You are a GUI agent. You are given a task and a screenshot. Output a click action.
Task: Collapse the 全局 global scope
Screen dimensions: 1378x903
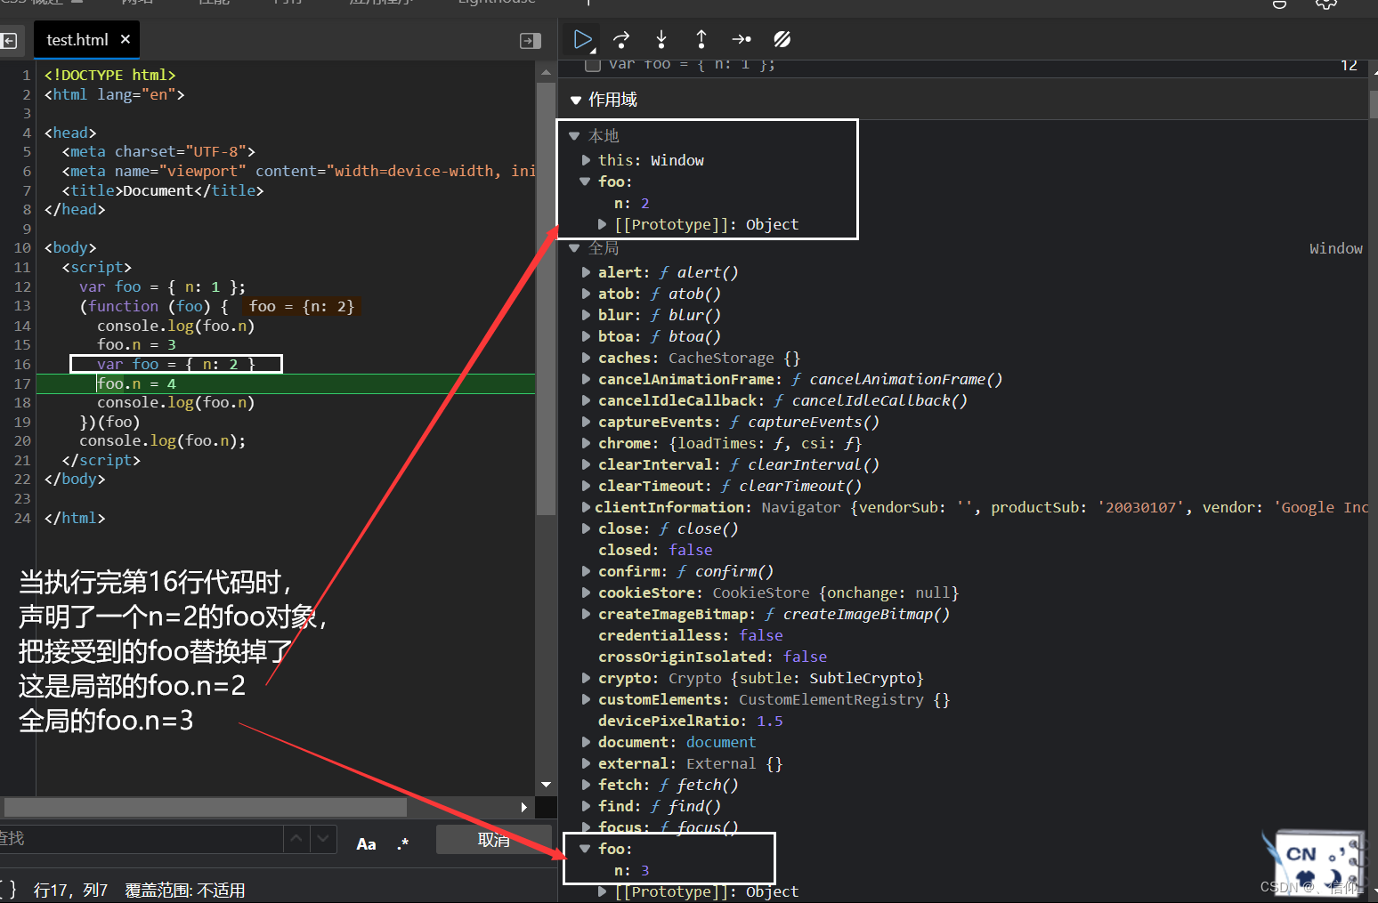click(x=574, y=248)
